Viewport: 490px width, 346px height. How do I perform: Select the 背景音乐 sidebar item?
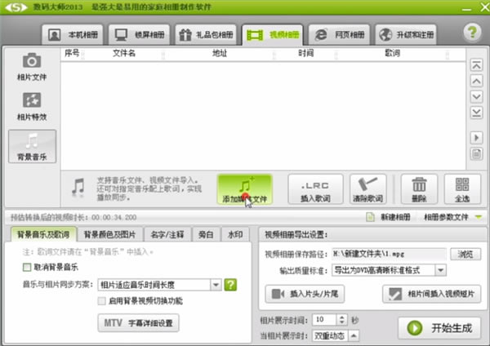click(x=32, y=146)
